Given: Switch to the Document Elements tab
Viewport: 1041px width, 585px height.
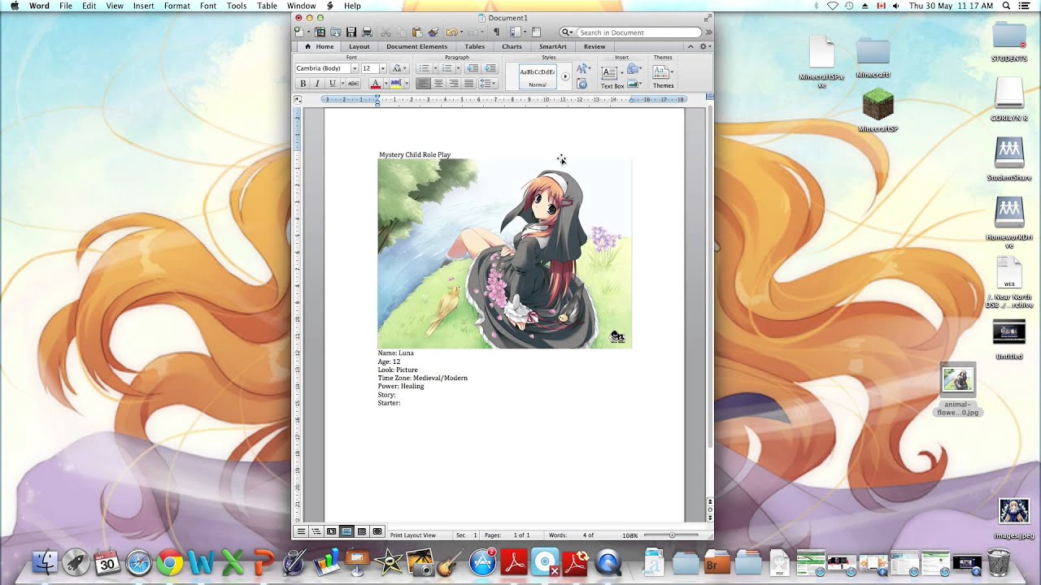Looking at the screenshot, I should (x=417, y=46).
